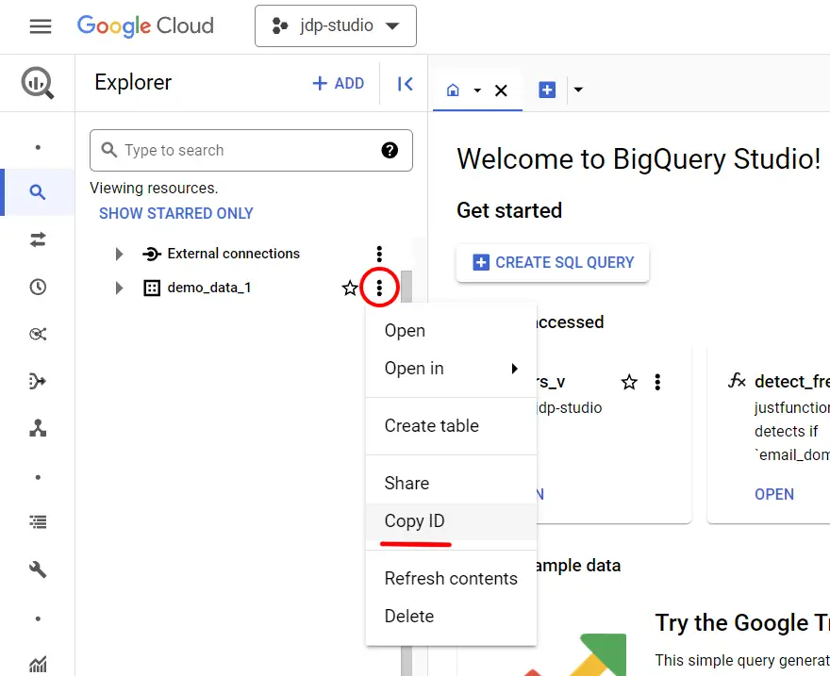Open Dataform pipeline icon in sidebar
830x676 pixels.
coord(38,381)
